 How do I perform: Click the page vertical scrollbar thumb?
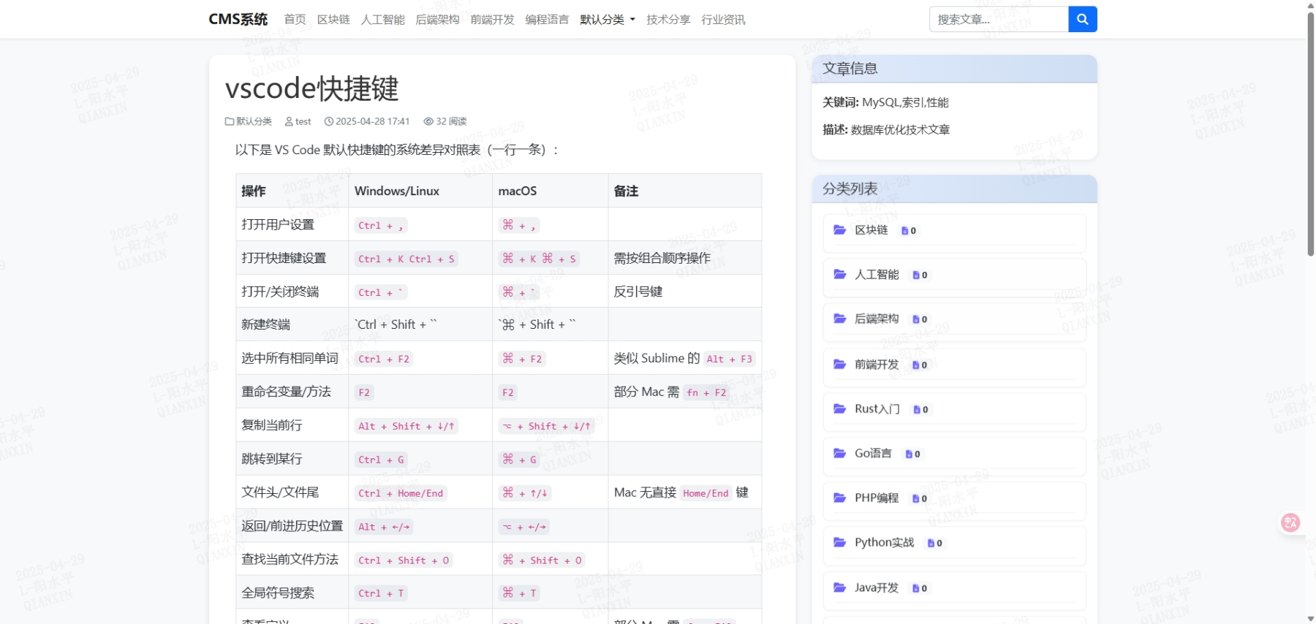pos(1310,134)
